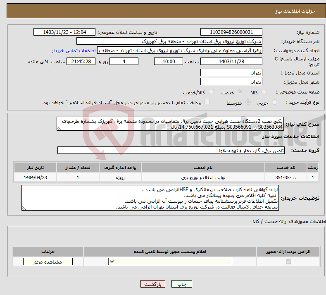Open the اطلاعات تماس خریدار link
Screen dimensions: 326x295
click(74, 50)
